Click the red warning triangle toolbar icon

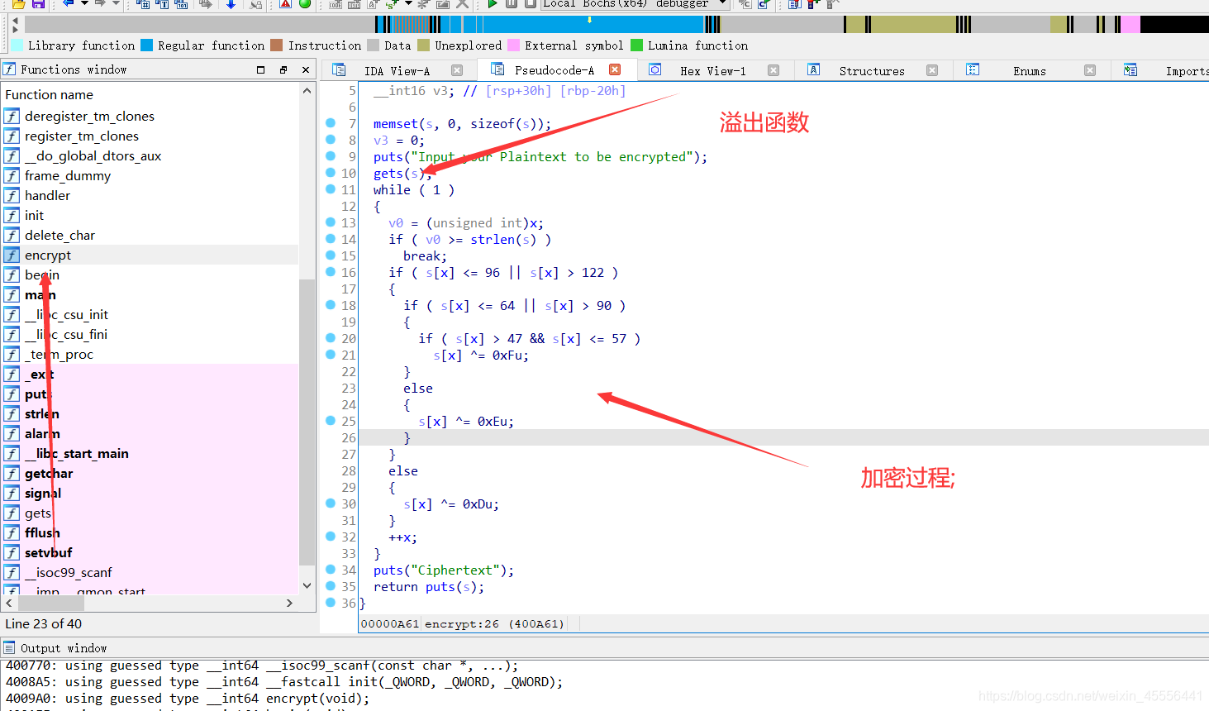coord(285,3)
